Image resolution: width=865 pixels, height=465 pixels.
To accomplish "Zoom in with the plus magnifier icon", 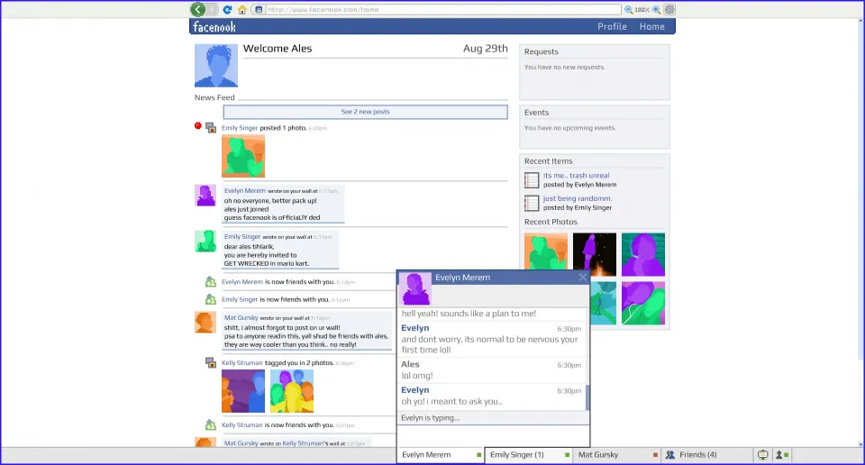I will pos(657,9).
